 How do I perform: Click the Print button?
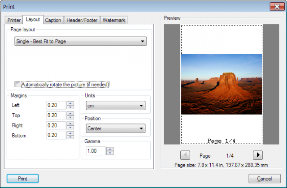[x=23, y=179]
